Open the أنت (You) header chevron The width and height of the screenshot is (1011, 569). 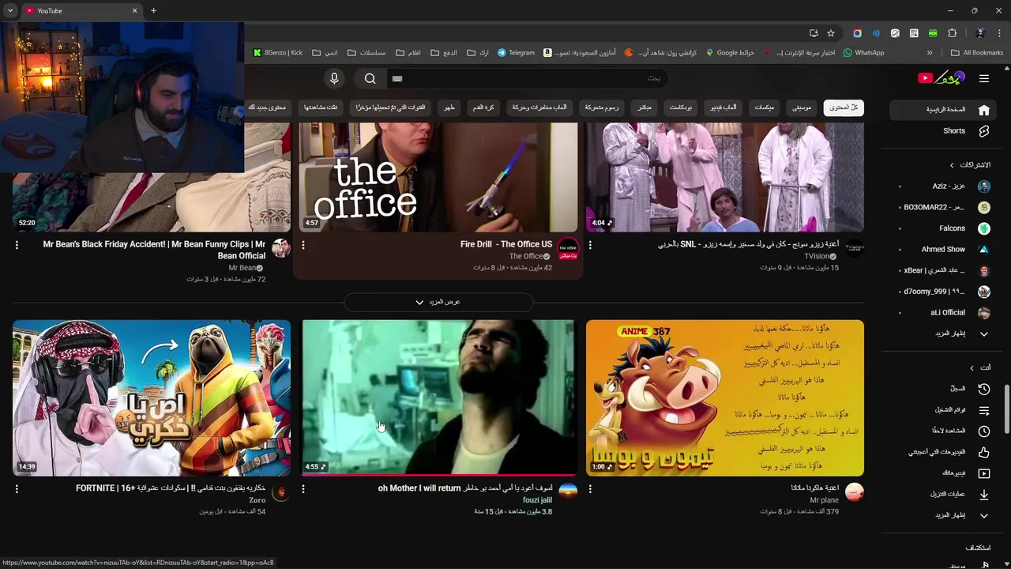(x=972, y=367)
